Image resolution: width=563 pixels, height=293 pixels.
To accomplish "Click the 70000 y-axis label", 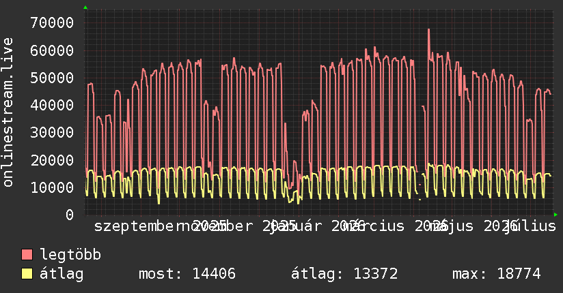I will [x=52, y=23].
